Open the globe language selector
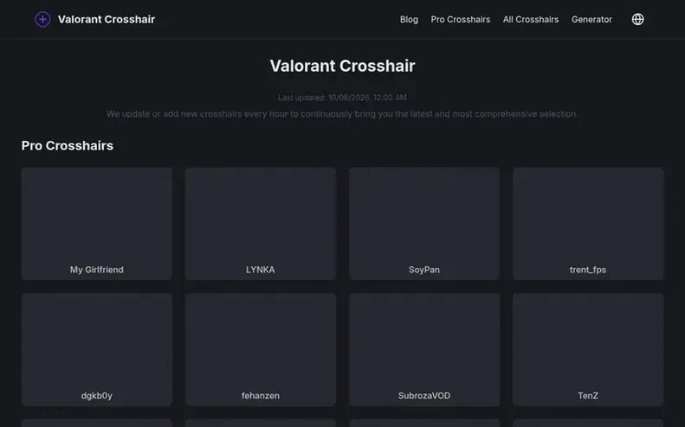 [x=637, y=19]
